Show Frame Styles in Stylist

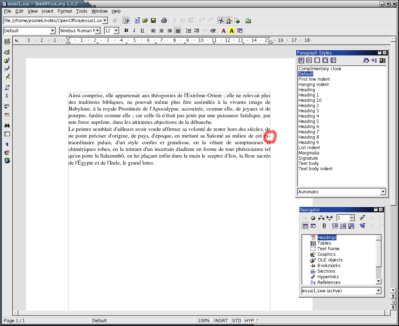(317, 60)
